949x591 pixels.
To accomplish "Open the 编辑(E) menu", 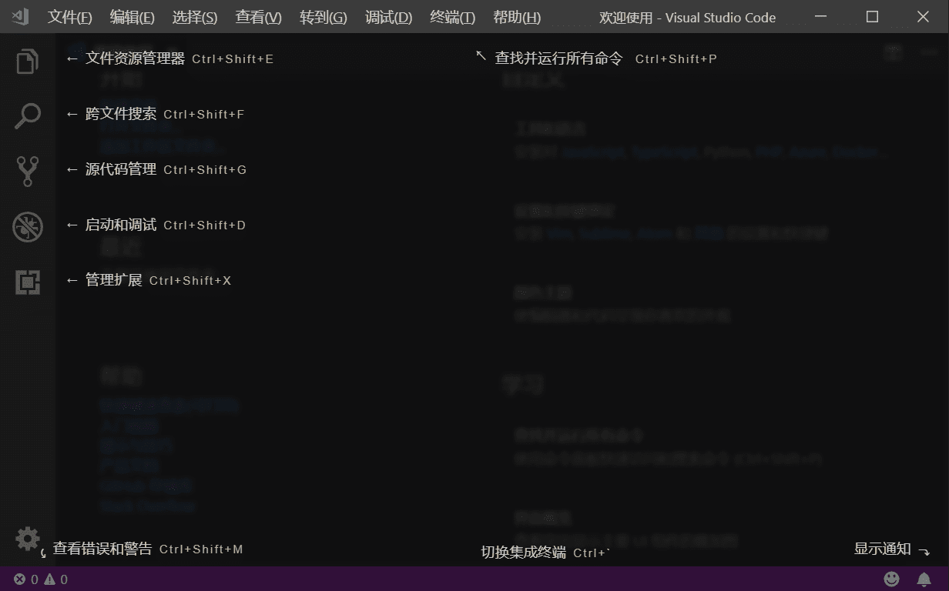I will (132, 17).
